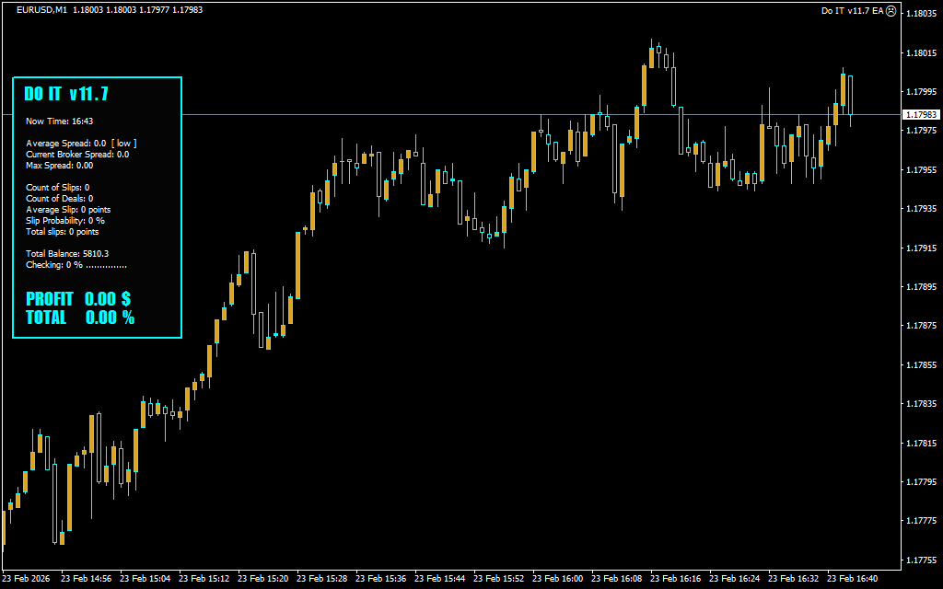Viewport: 943px width, 589px height.
Task: Click the 1.18015 price scale label
Action: (x=923, y=52)
